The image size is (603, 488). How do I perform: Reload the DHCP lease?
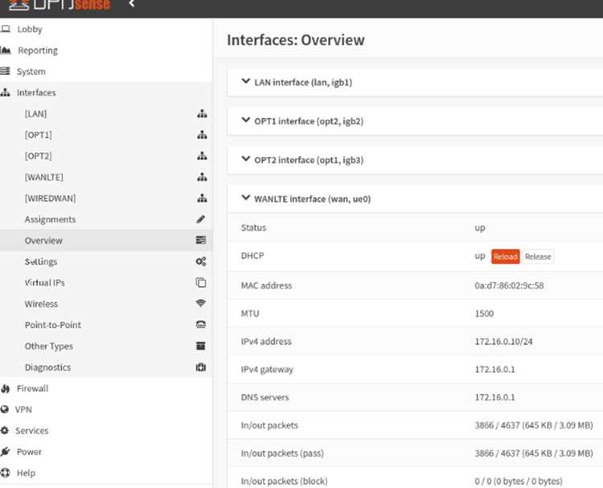(506, 256)
